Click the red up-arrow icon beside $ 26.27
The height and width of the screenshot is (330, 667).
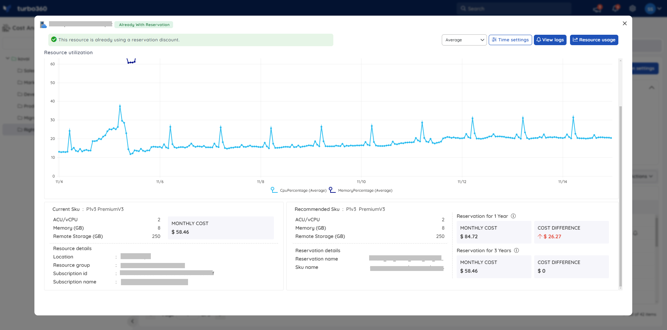[x=540, y=237]
